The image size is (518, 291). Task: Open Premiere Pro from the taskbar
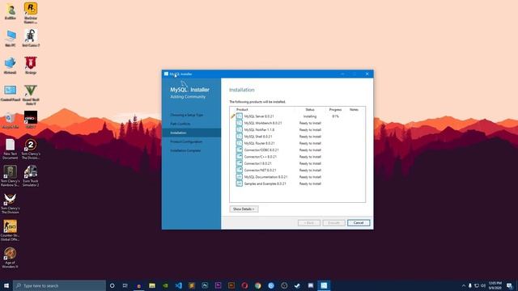218,285
